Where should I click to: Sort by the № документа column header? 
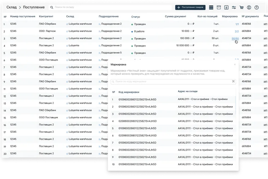coord(250,17)
